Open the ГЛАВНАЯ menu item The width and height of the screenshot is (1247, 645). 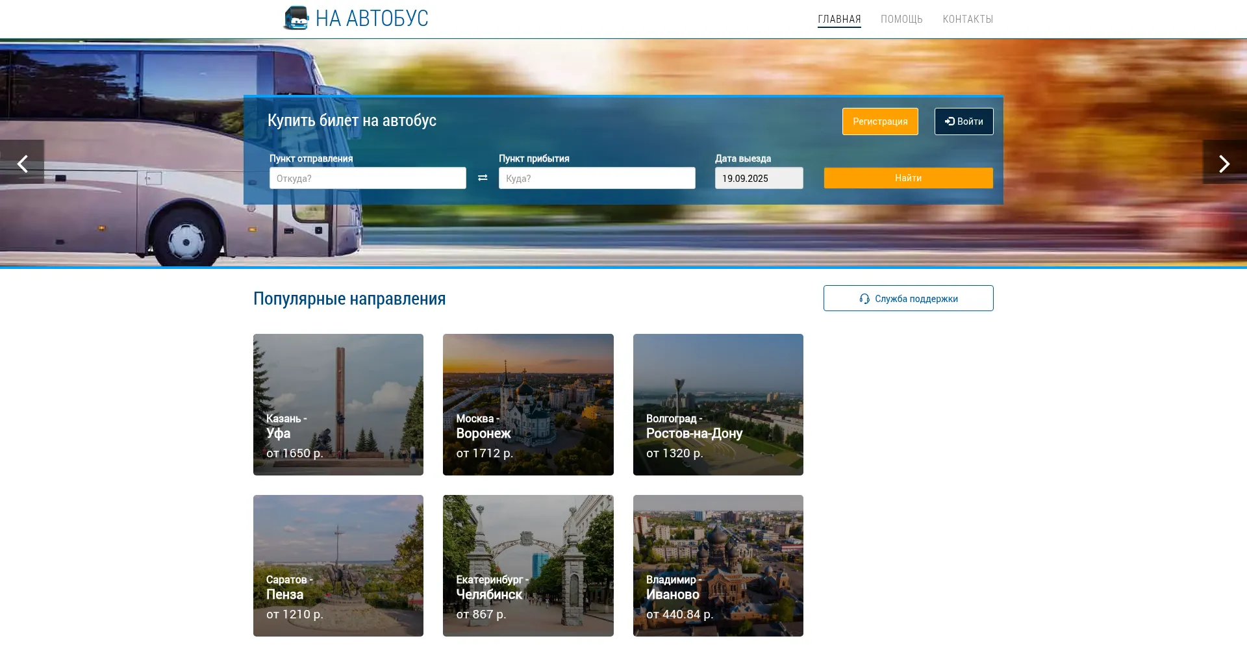click(x=839, y=19)
